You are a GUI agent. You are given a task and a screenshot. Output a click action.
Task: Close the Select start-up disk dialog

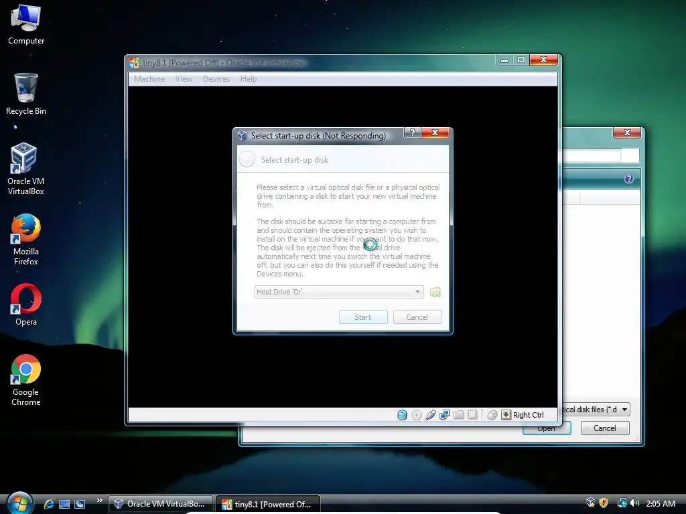tap(435, 133)
